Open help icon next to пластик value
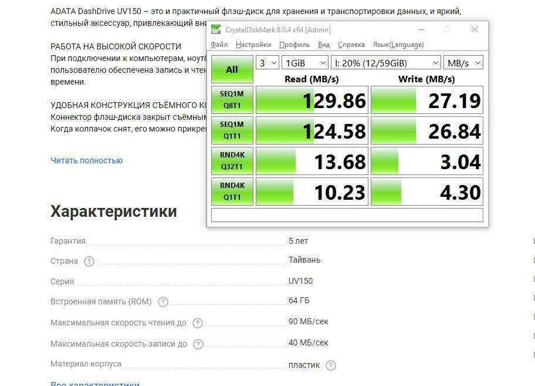The image size is (535, 386). pyautogui.click(x=331, y=365)
